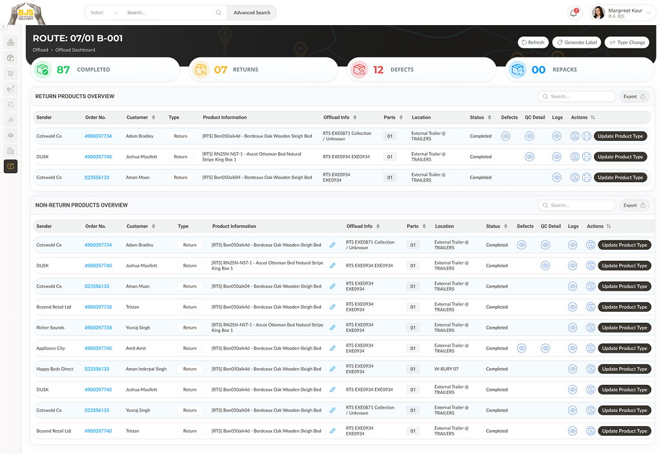This screenshot has width=661, height=454.
Task: Open the notifications bell
Action: coord(574,12)
